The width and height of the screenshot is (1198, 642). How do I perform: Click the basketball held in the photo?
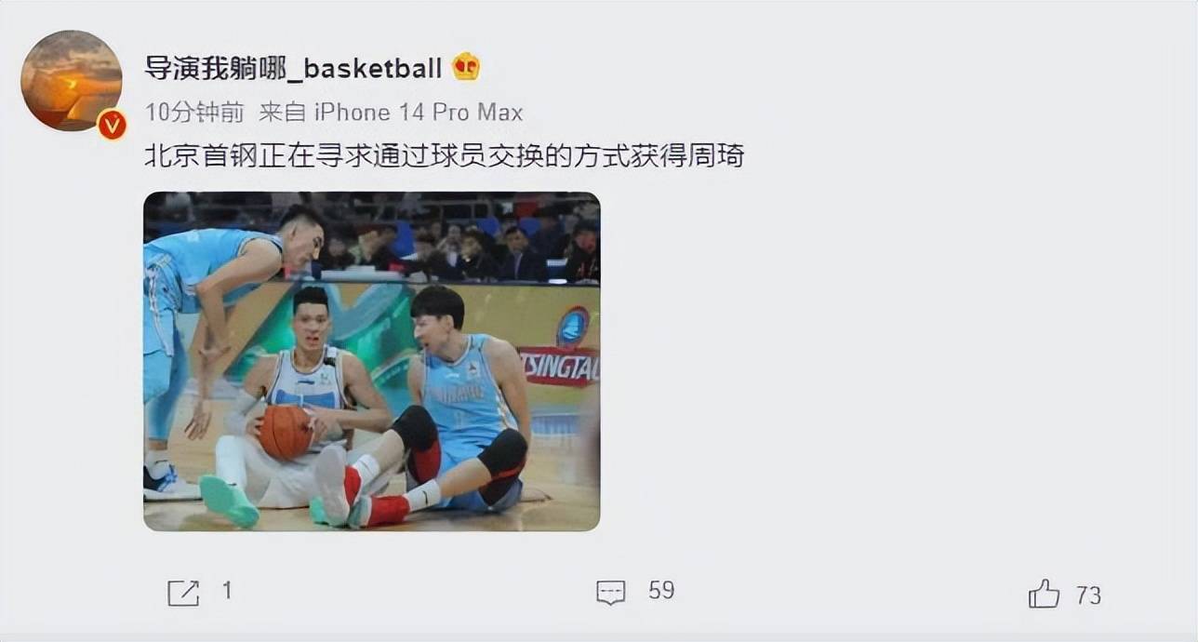[286, 433]
